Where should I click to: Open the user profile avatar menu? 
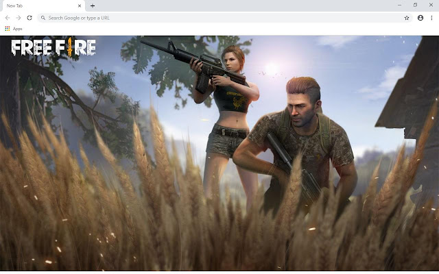420,18
